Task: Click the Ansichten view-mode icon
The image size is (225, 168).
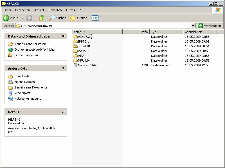Action: click(95, 18)
